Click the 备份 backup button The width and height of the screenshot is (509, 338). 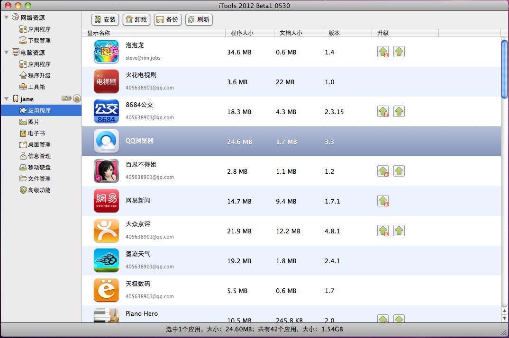[168, 19]
